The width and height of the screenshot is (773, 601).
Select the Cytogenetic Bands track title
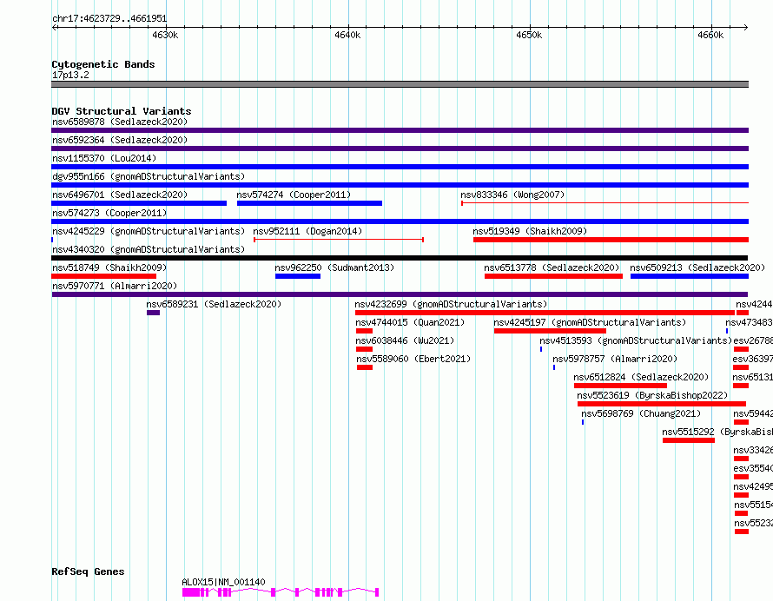click(103, 64)
